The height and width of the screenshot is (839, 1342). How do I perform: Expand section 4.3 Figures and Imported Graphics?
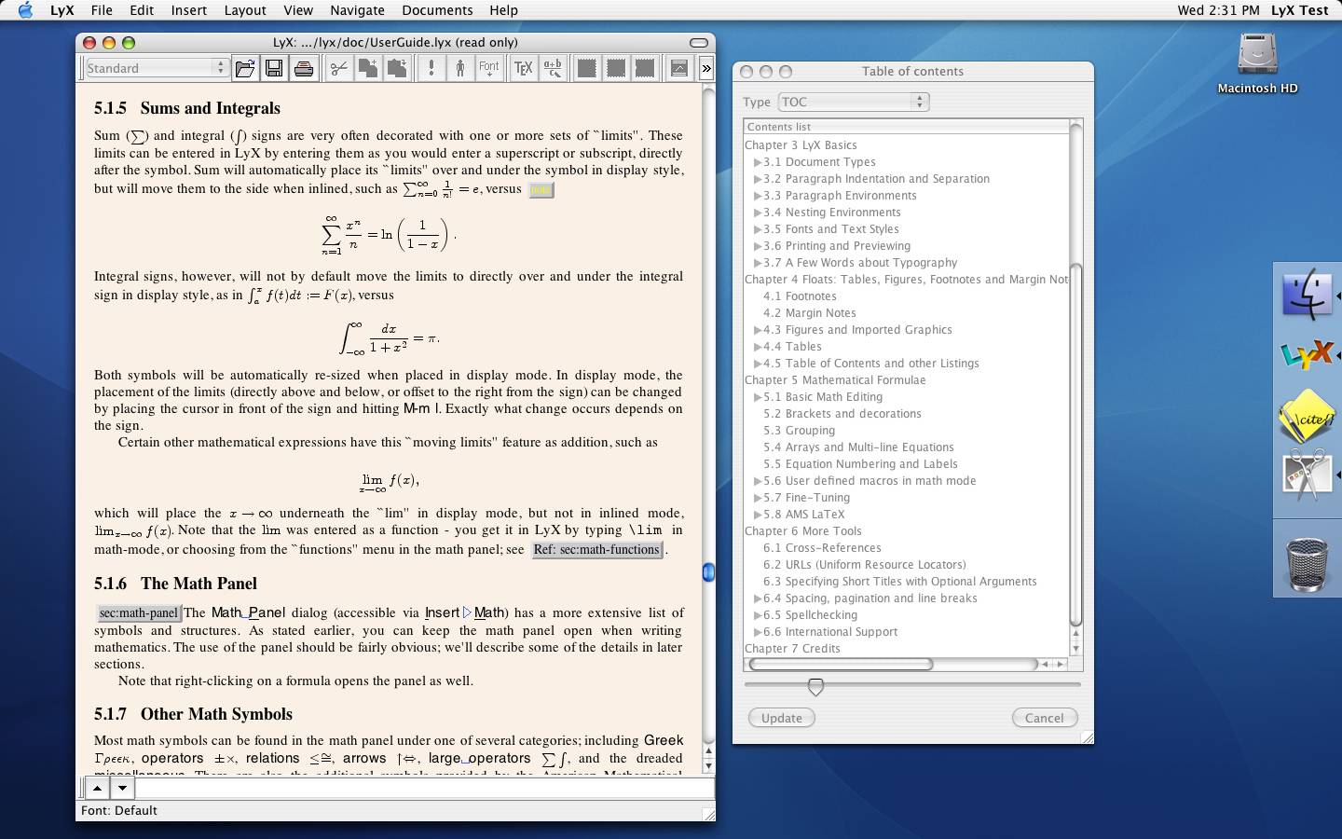(758, 330)
